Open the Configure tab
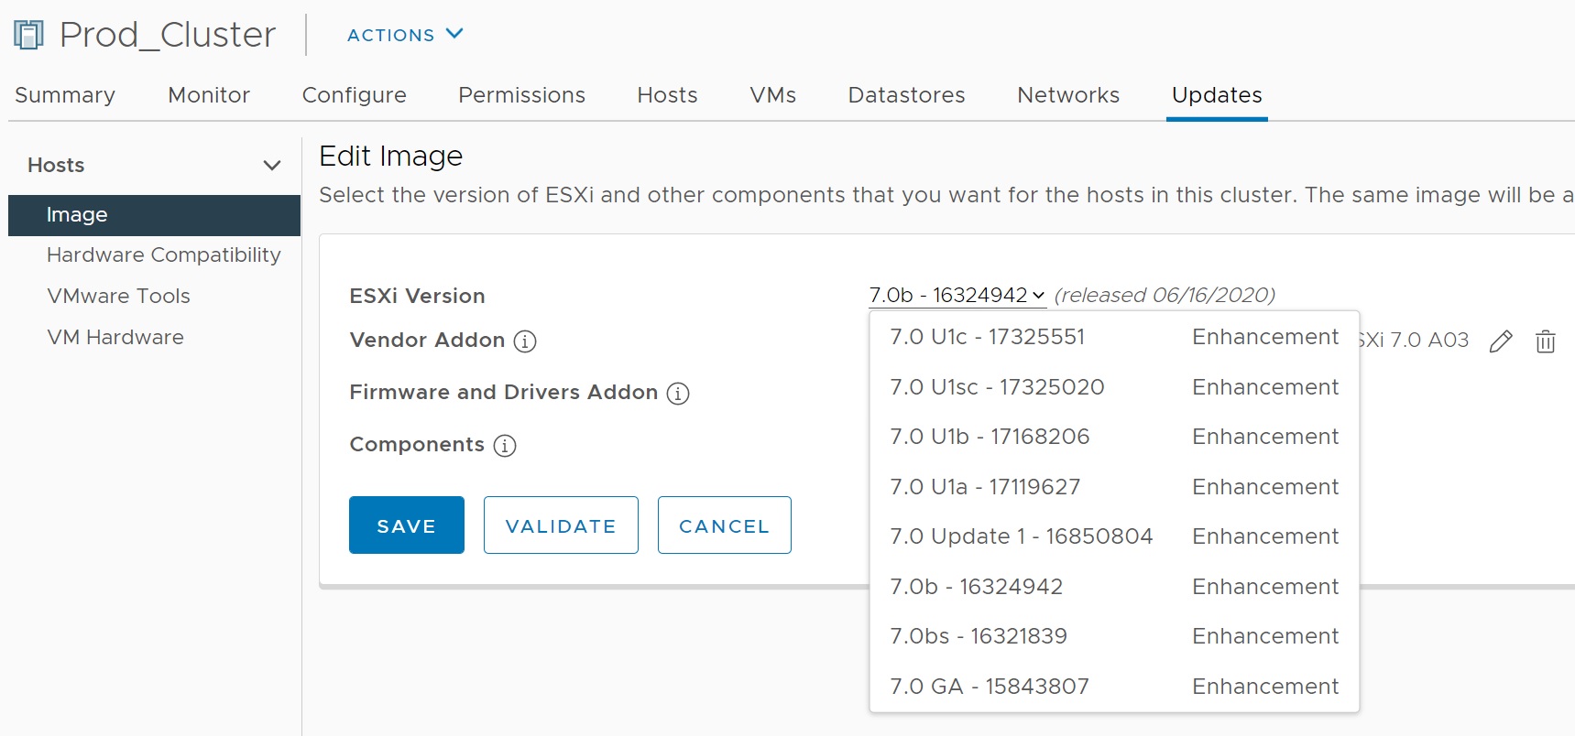Image resolution: width=1575 pixels, height=736 pixels. click(355, 95)
